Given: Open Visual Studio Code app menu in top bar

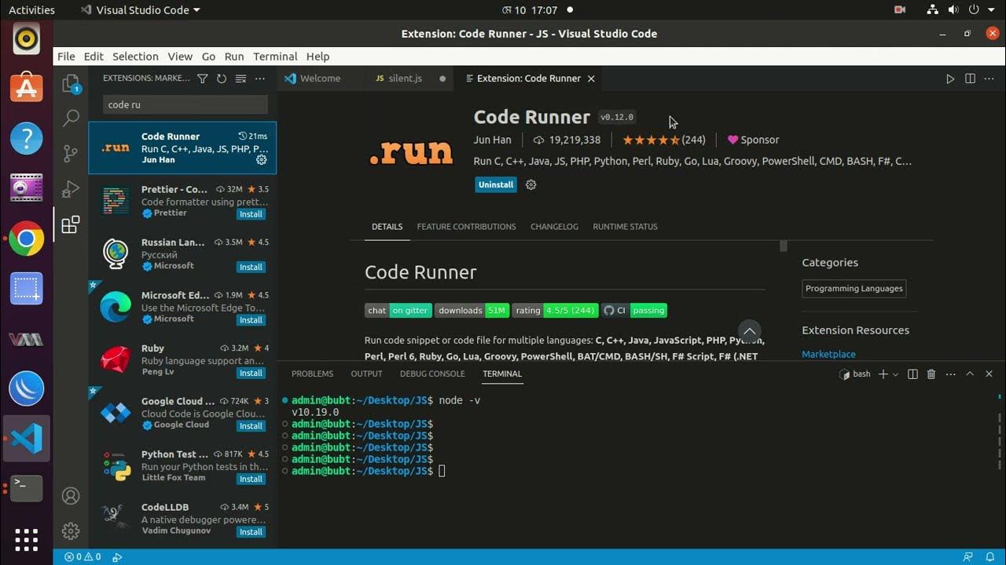Looking at the screenshot, I should 140,10.
